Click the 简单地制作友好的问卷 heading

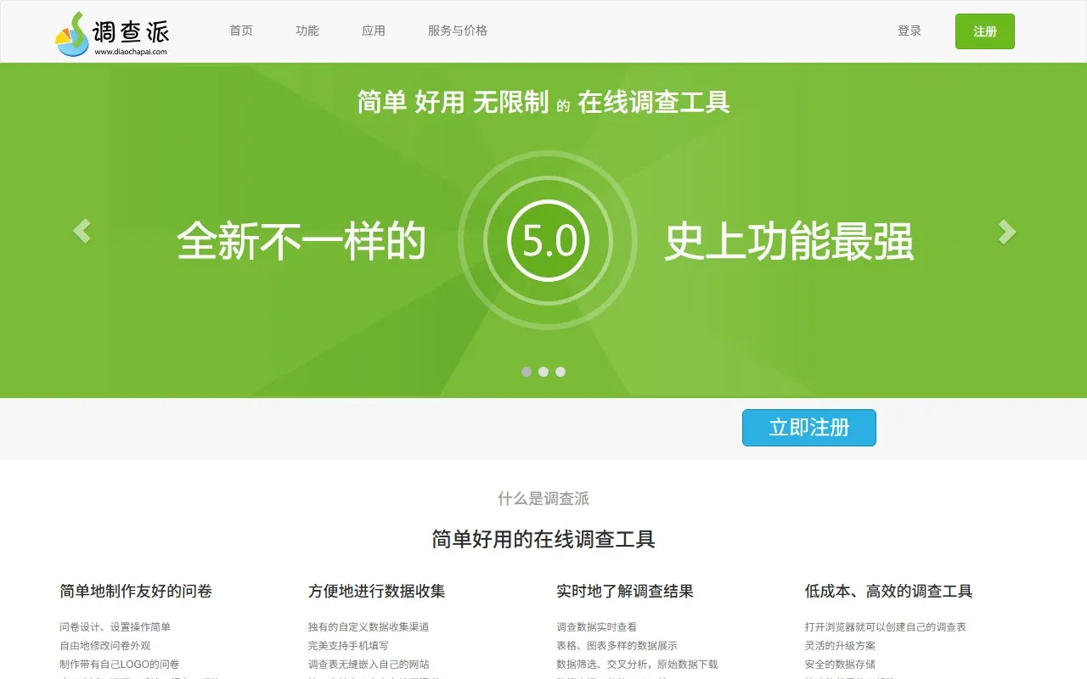point(136,591)
